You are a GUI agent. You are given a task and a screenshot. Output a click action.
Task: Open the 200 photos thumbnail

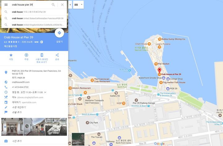pos(56,127)
